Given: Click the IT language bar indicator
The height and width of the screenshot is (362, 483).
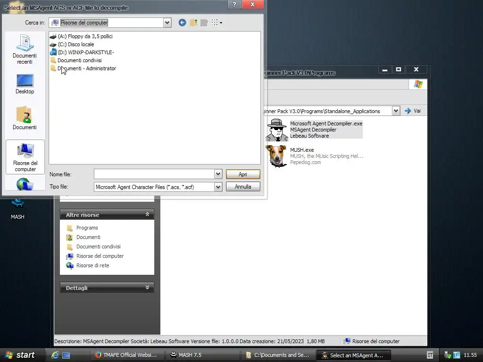Looking at the screenshot, I should 430,355.
